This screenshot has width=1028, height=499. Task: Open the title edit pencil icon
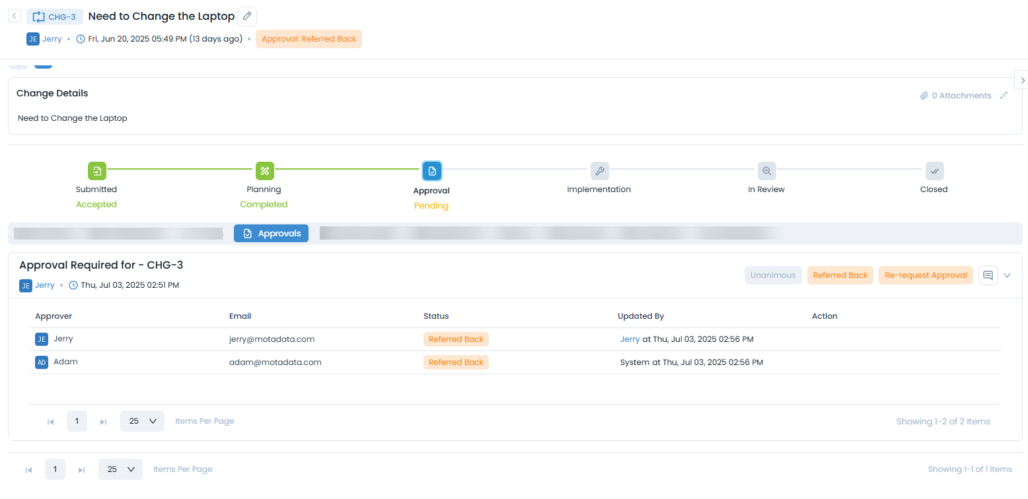point(247,16)
